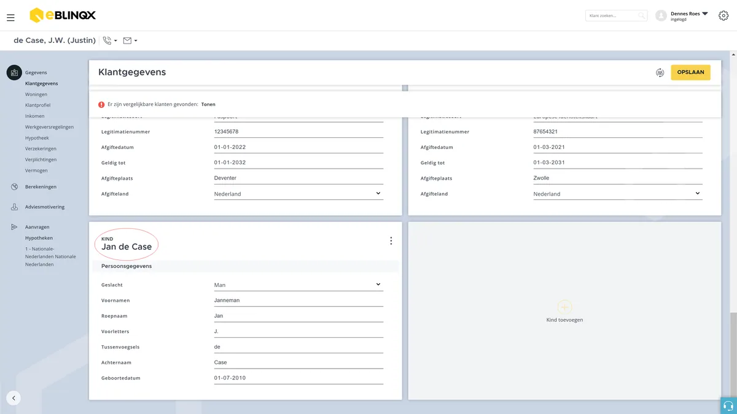737x414 pixels.
Task: Open Afgifteland dropdown below Deventer
Action: (298, 194)
